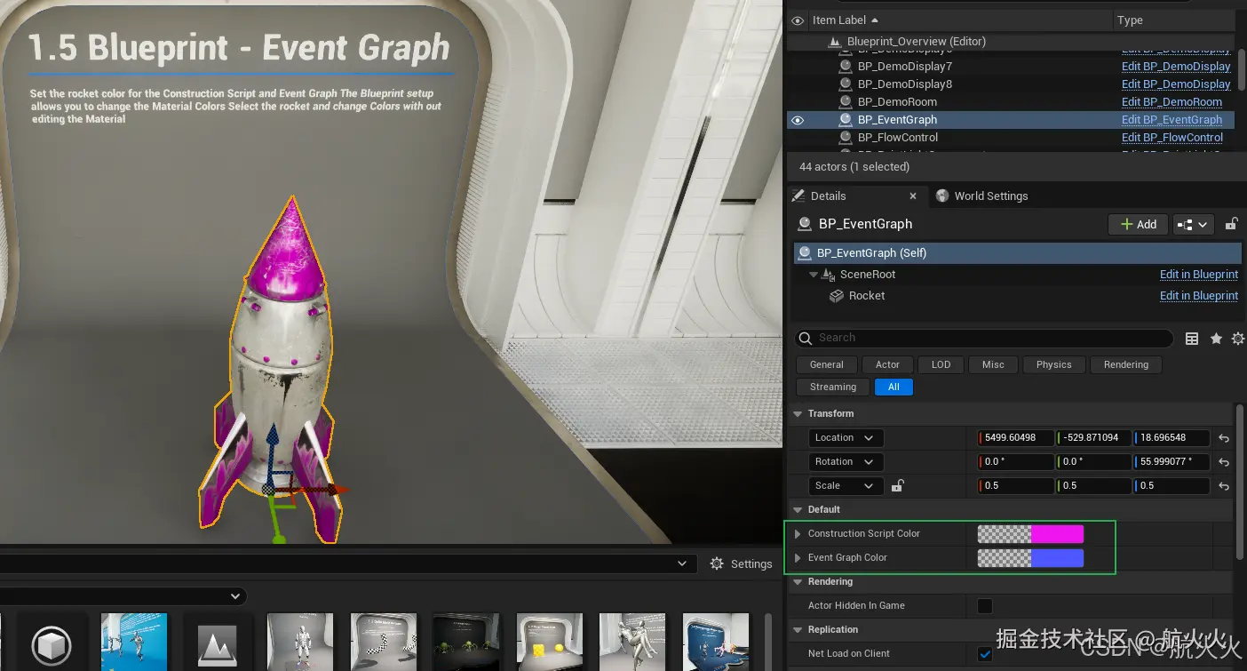Click the Details panel lock icon
The height and width of the screenshot is (671, 1247).
coord(1231,225)
